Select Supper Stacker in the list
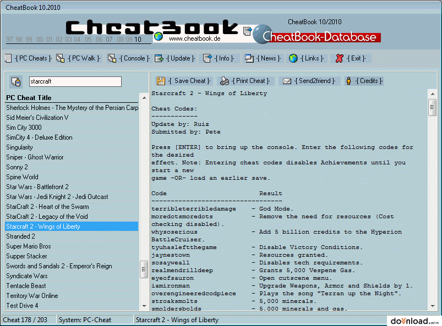442x326 pixels. (72, 256)
